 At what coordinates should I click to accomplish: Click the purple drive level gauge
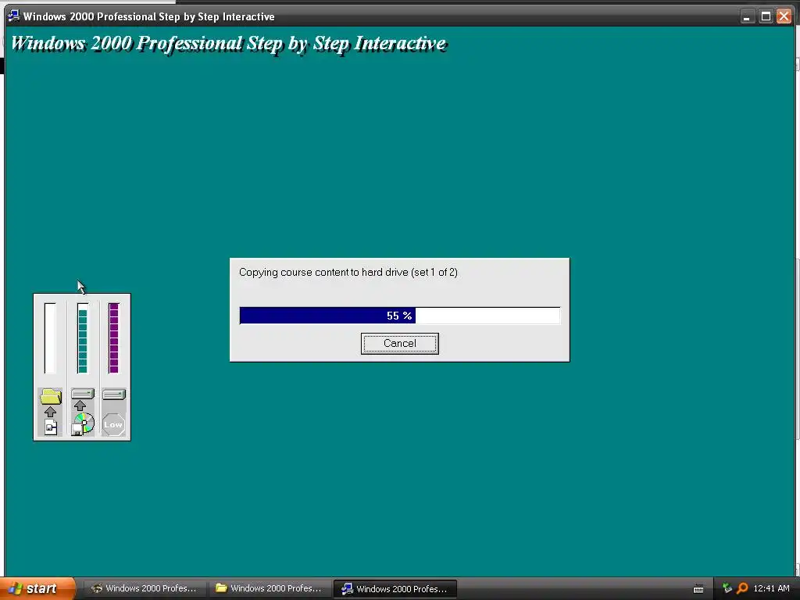coord(114,338)
